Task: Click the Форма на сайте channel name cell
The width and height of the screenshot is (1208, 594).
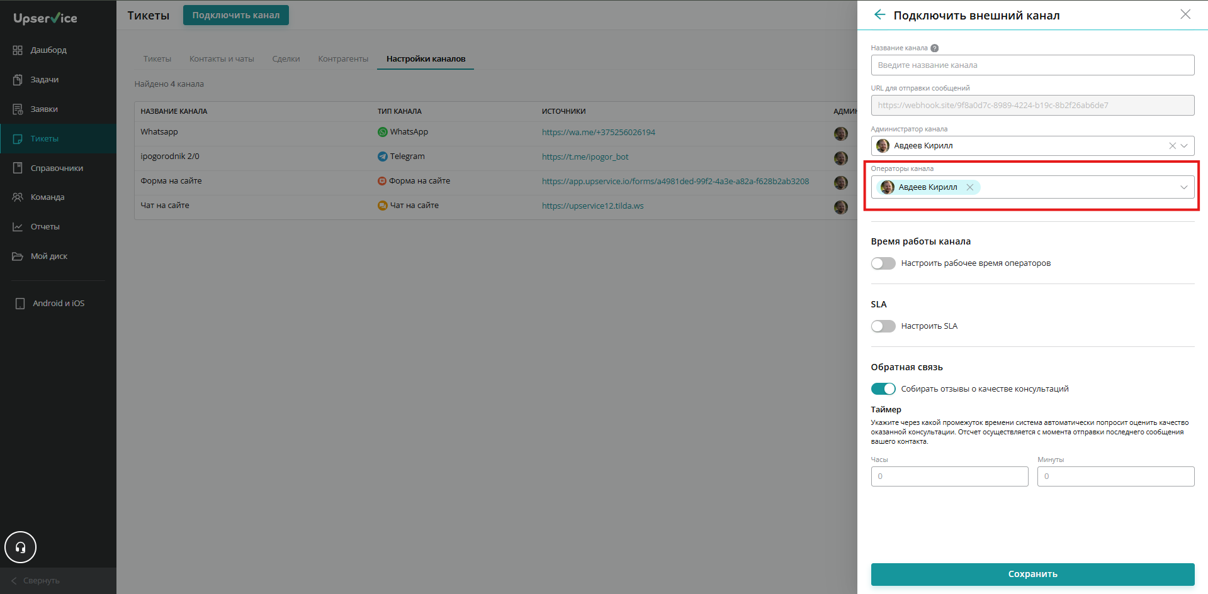Action: point(171,181)
